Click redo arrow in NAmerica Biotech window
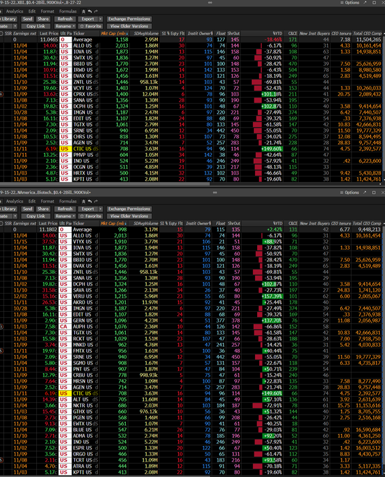Image resolution: width=385 pixels, height=477 pixels. point(96,201)
